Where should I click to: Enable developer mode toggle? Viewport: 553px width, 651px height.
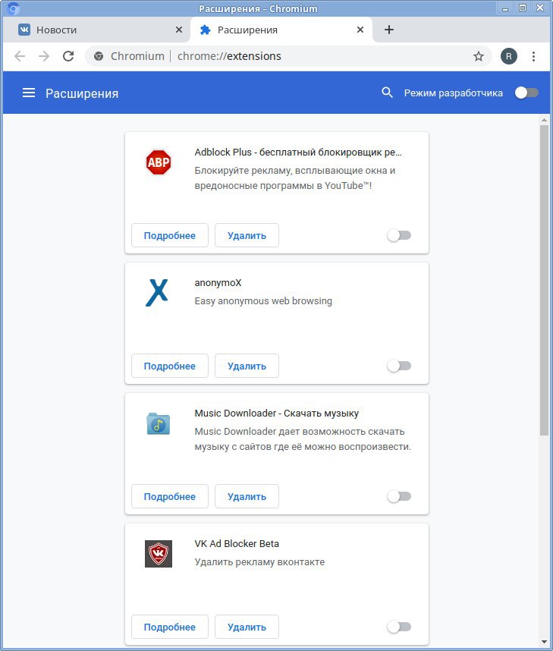coord(526,93)
